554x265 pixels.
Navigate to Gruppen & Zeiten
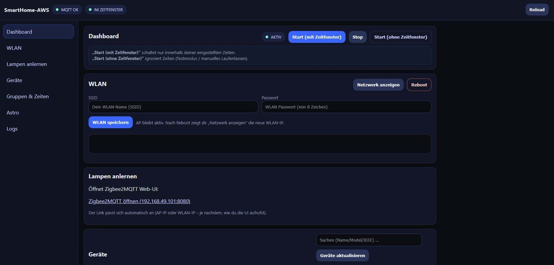(x=38, y=96)
